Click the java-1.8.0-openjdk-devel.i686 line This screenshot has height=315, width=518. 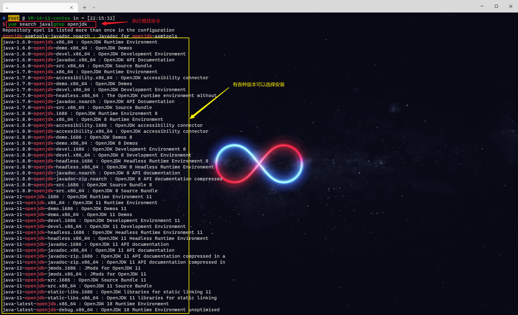coord(94,149)
